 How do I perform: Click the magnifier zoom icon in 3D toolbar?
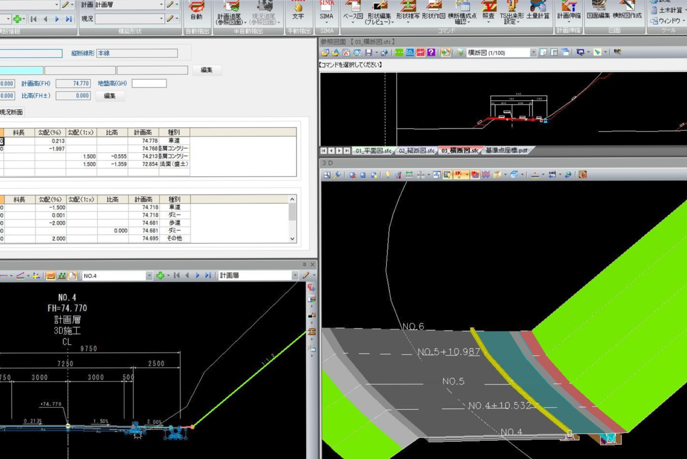(337, 175)
